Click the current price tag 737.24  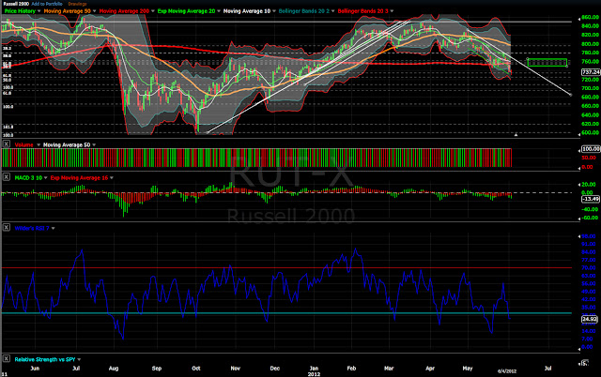tap(591, 72)
